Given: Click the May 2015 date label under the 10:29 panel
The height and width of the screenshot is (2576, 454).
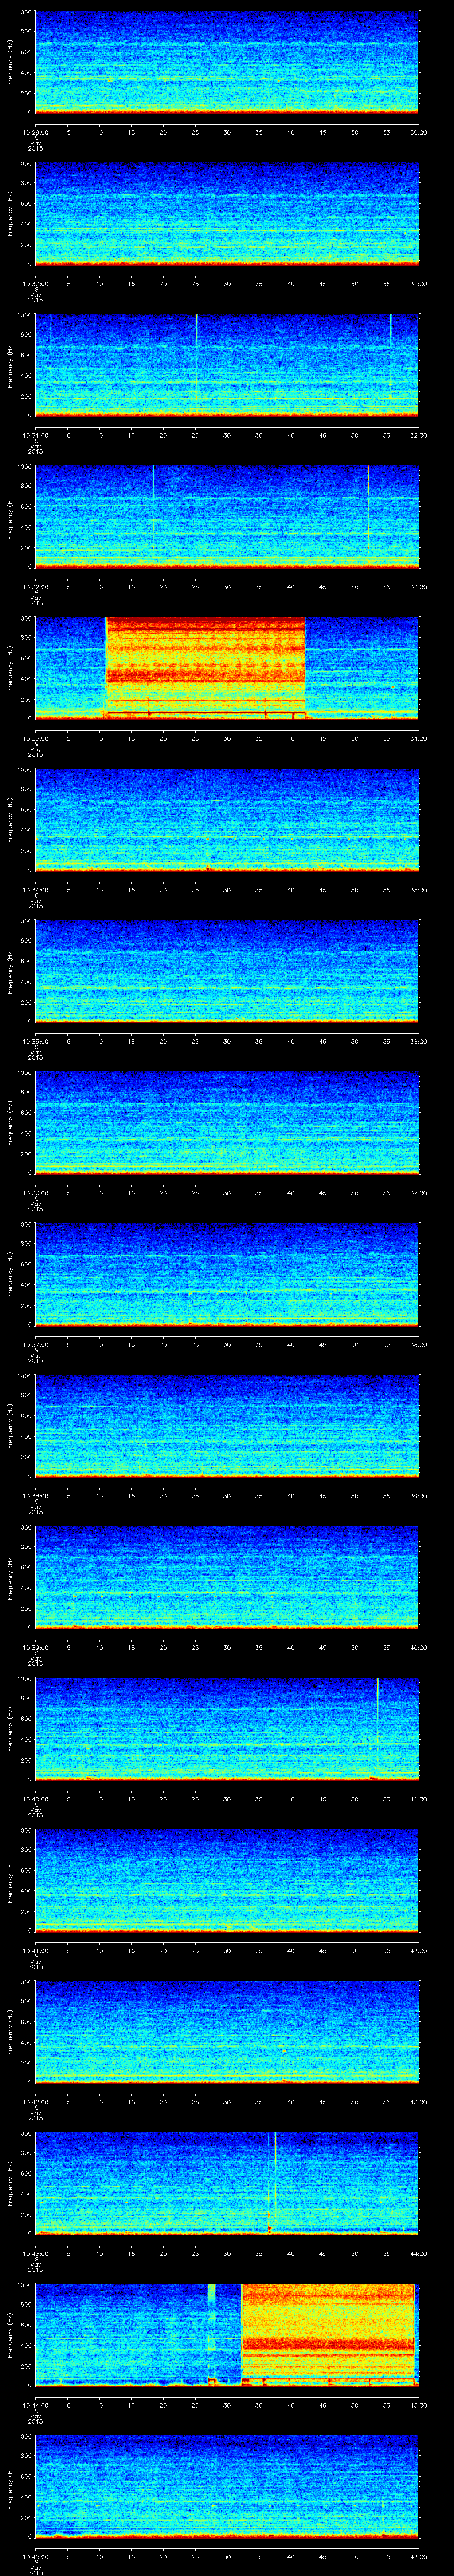Looking at the screenshot, I should (x=35, y=144).
